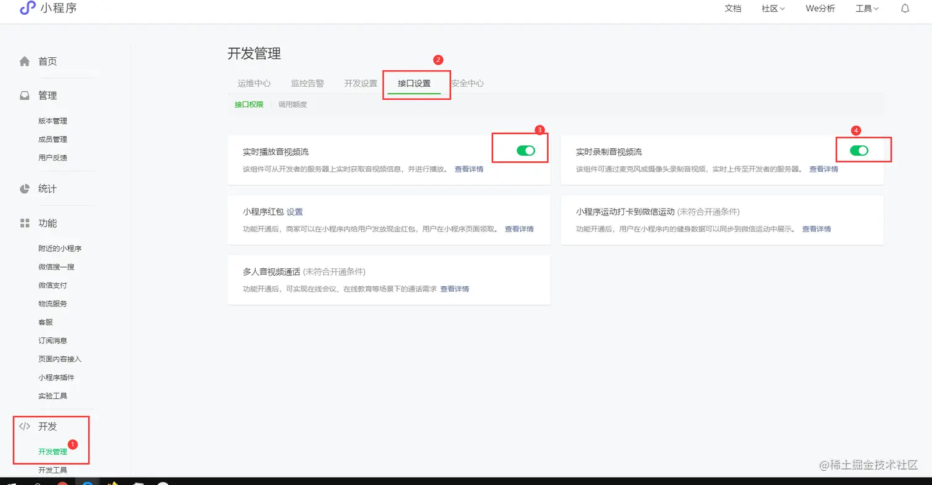Open 微信支付 in the sidebar
Screen dimensions: 932x485
pos(52,286)
